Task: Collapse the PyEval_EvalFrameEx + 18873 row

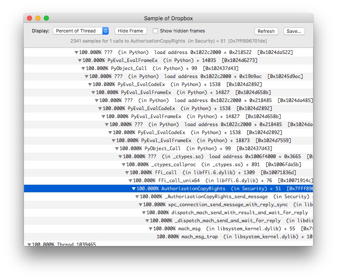Action: click(113, 140)
